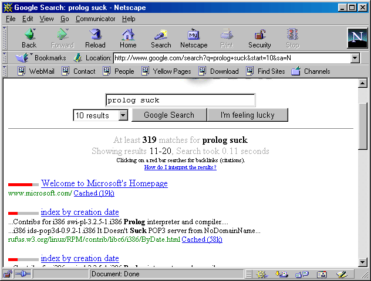
Task: Open Welcome to Microsoft's Homepage link
Action: (104, 183)
